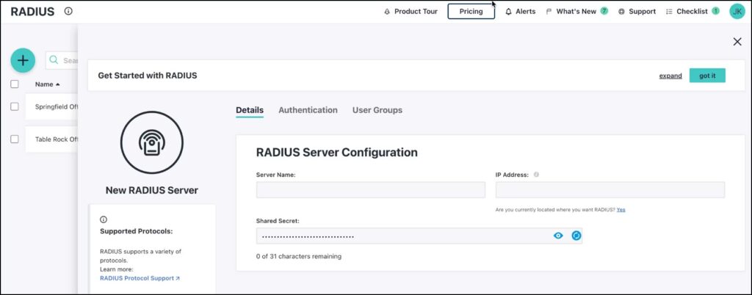Open the RADIUS Protocol Support link
Image resolution: width=752 pixels, height=295 pixels.
(x=140, y=278)
